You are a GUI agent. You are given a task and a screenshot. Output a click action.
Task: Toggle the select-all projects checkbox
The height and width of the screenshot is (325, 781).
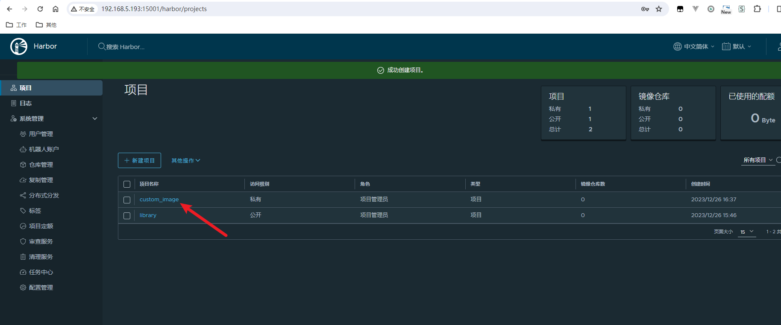point(127,184)
